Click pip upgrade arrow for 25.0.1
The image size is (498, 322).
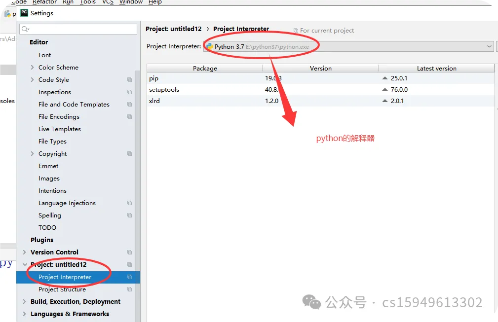tap(385, 78)
